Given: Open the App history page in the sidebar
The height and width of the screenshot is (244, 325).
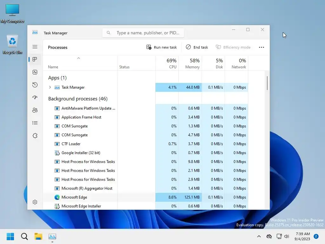Looking at the screenshot, I should [35, 85].
